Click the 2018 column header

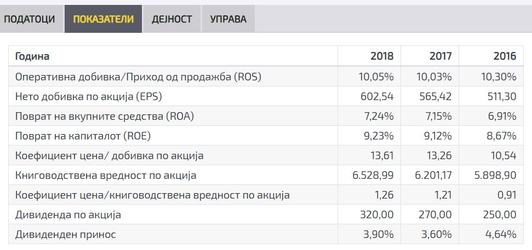coord(382,56)
